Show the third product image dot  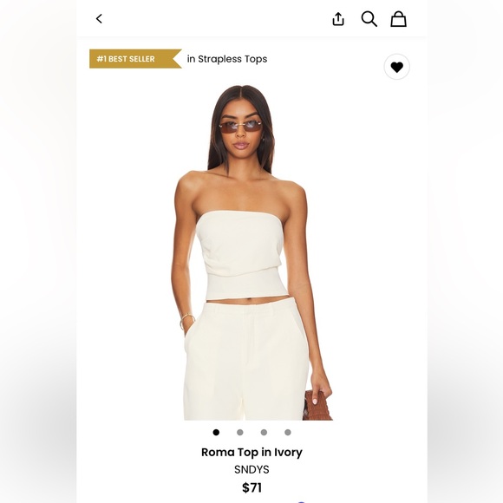point(264,433)
